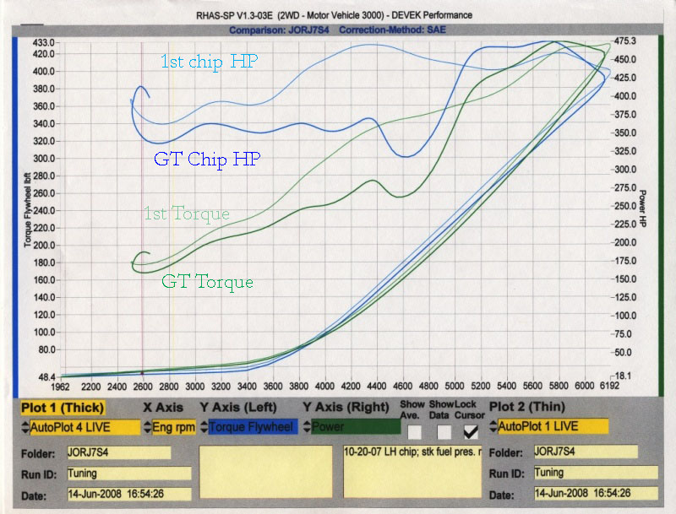Click the Torque Flywheel lbft axis title

[27, 210]
